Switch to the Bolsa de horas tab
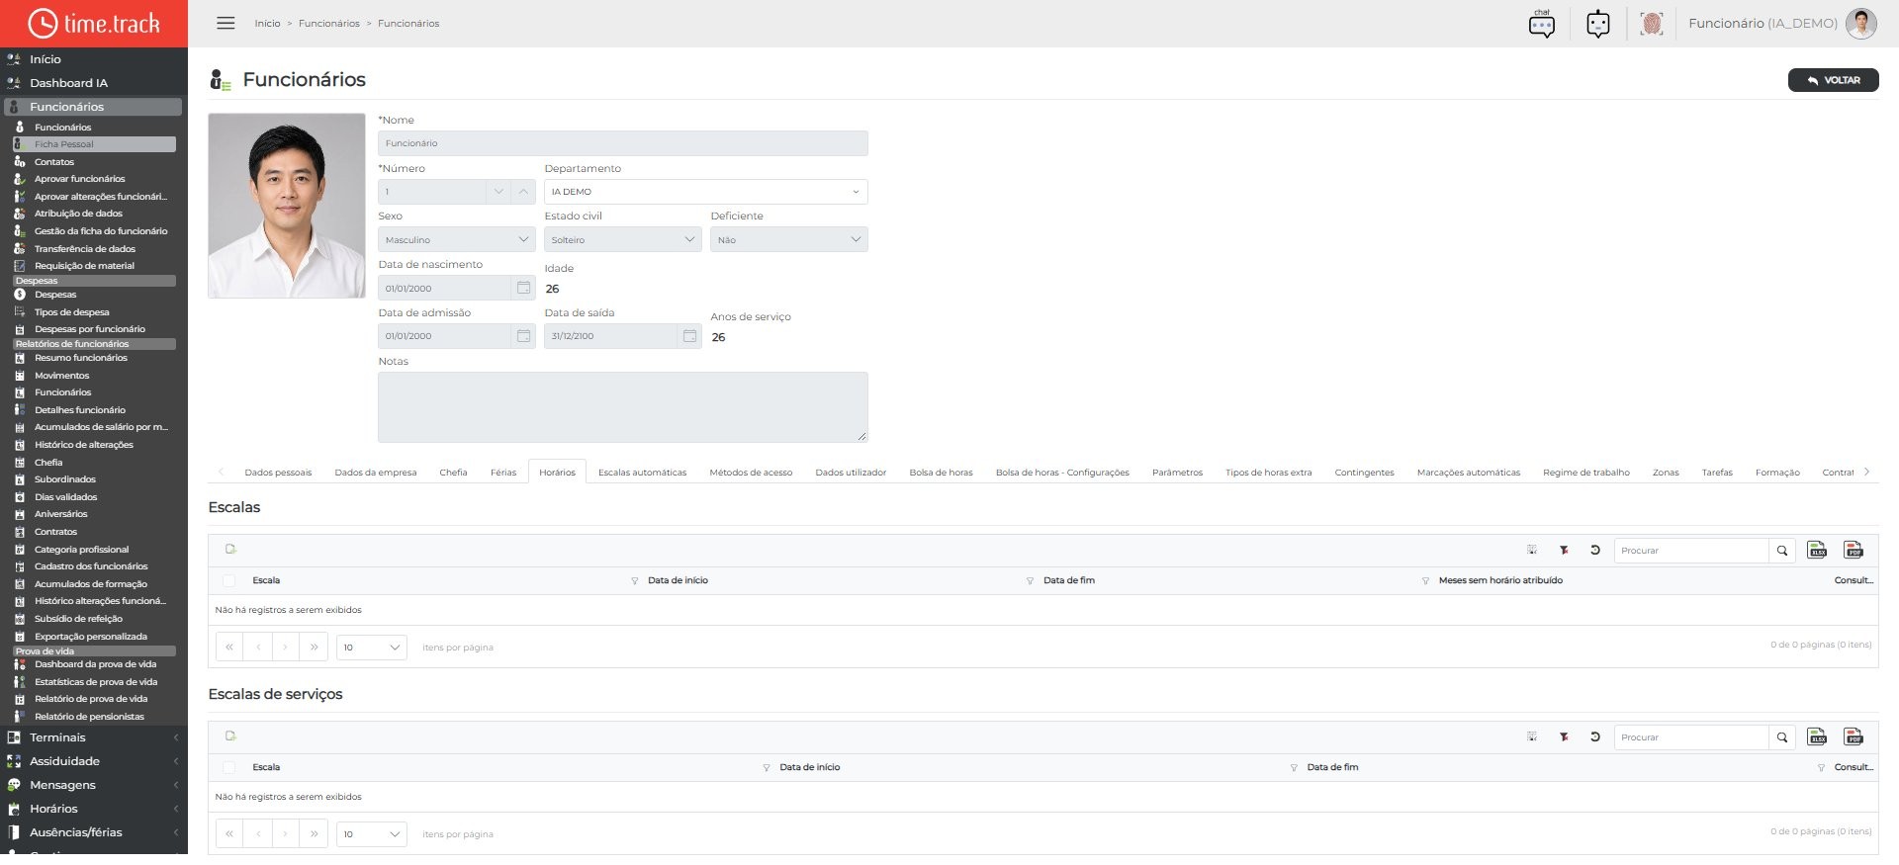Image resolution: width=1899 pixels, height=865 pixels. tap(941, 473)
